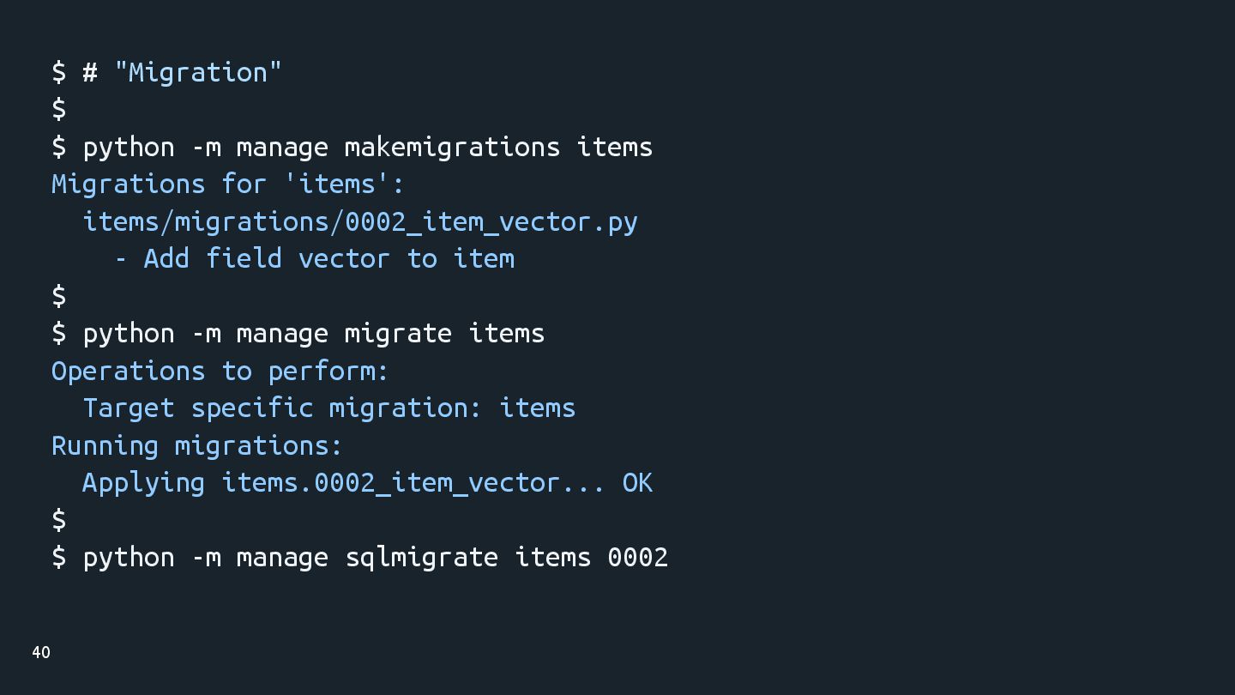Viewport: 1235px width, 695px height.
Task: Select the "Running migrations:" output line
Action: [x=196, y=445]
